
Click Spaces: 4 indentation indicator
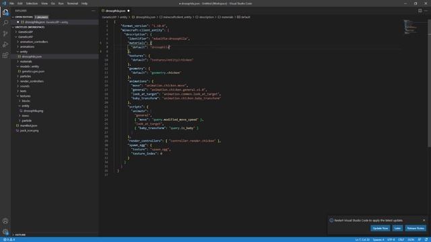pyautogui.click(x=378, y=239)
